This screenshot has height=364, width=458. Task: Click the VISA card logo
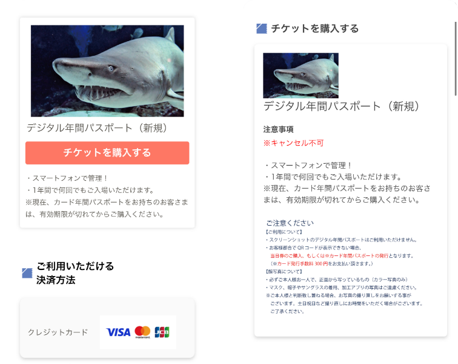(x=118, y=332)
